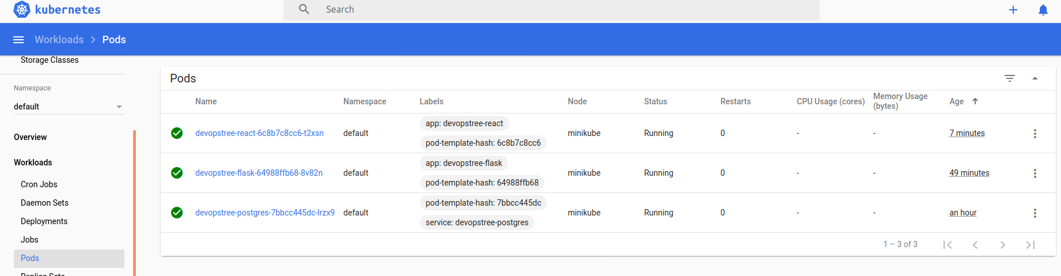Sort by Age column header
This screenshot has width=1061, height=276.
[x=957, y=101]
